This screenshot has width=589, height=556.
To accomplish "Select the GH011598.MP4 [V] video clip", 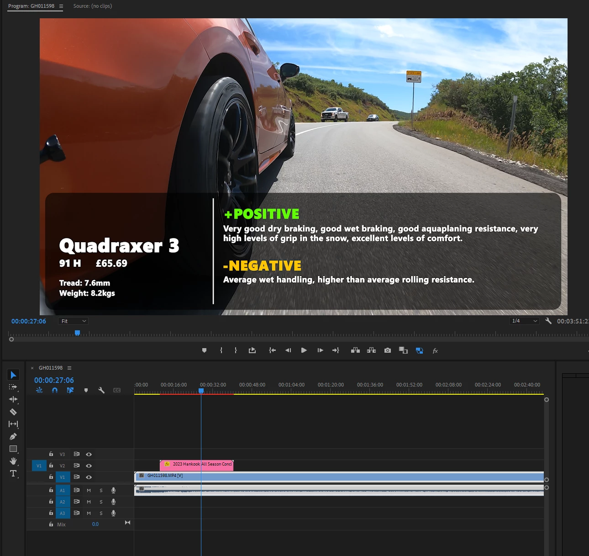I will point(339,477).
